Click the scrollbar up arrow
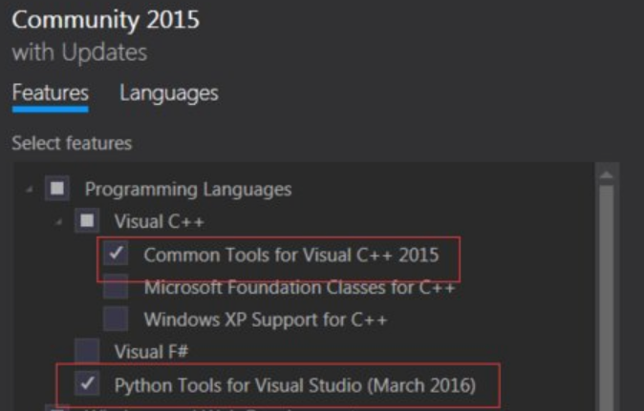This screenshot has width=644, height=411. click(606, 174)
